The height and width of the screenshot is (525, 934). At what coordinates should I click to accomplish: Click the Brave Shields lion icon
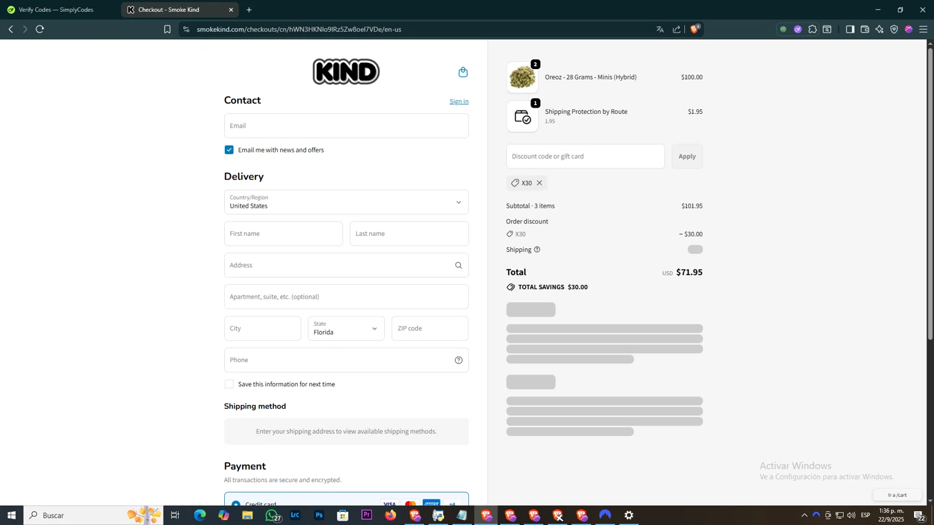(x=694, y=29)
